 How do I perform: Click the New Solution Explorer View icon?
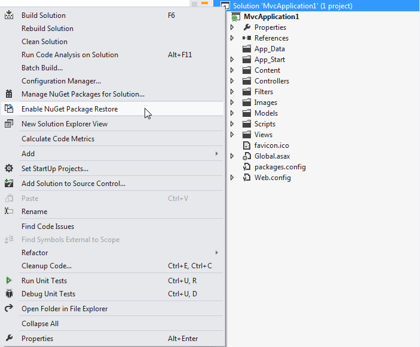click(x=9, y=123)
